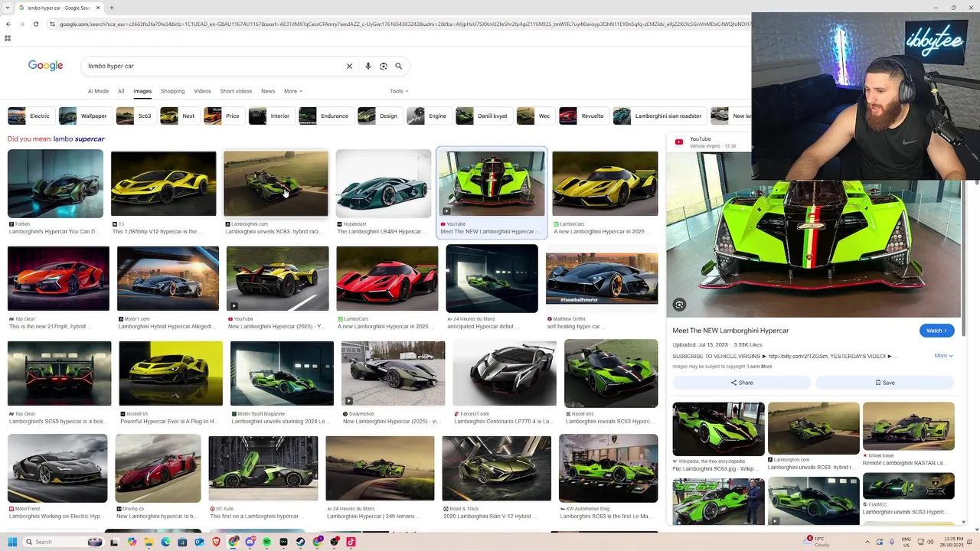
Task: Open Brave browser from the taskbar
Action: click(216, 542)
